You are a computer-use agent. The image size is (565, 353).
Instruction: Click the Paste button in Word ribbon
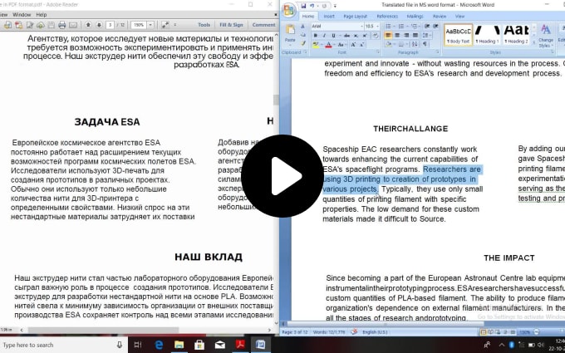click(290, 34)
